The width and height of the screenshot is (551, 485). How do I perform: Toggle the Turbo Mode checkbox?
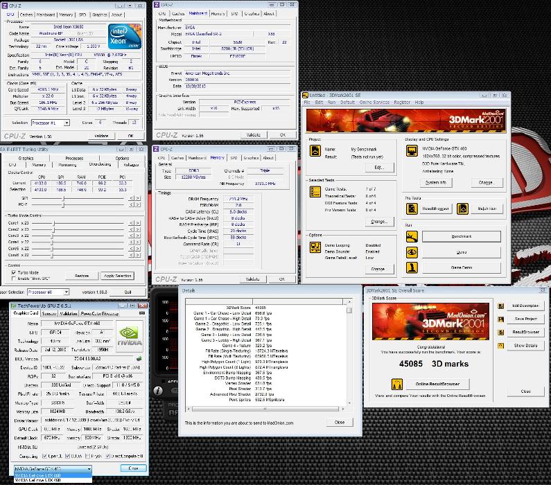(14, 272)
